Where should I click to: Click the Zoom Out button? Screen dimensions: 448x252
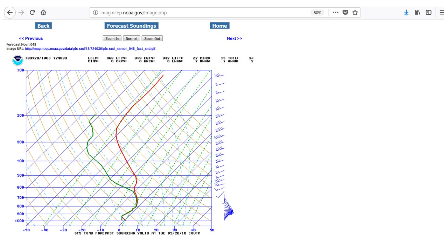tap(152, 38)
